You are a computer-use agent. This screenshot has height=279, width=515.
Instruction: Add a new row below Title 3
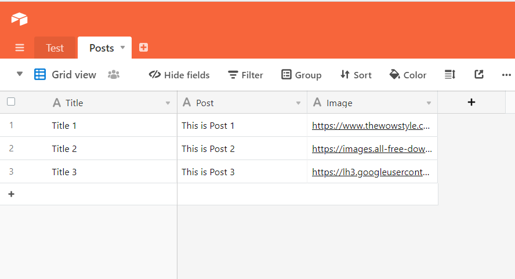(x=11, y=194)
